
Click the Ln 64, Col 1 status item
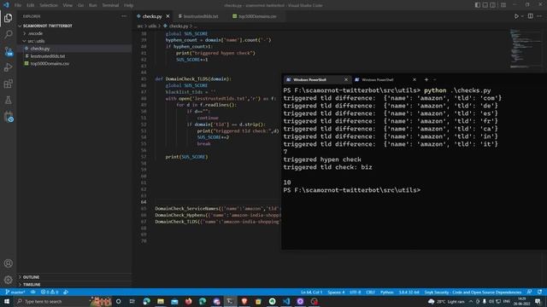(311, 292)
